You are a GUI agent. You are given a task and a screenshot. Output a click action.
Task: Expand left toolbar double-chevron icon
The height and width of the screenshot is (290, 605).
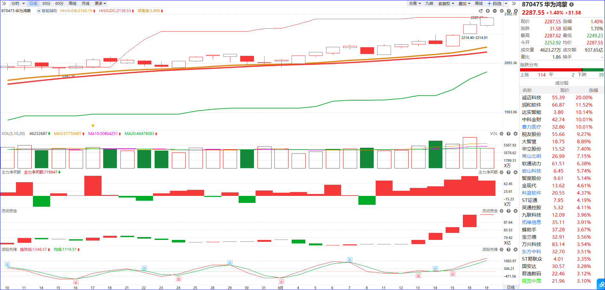click(x=4, y=4)
